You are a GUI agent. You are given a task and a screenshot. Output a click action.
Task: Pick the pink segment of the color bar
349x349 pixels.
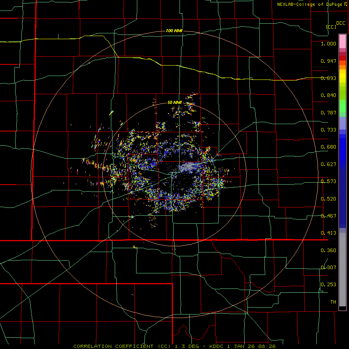pos(342,41)
